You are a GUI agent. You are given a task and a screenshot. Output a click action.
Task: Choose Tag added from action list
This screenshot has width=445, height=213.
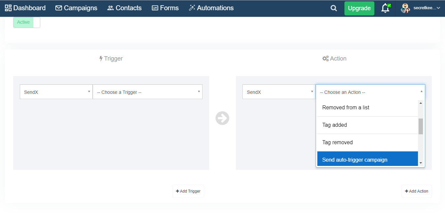click(x=367, y=125)
